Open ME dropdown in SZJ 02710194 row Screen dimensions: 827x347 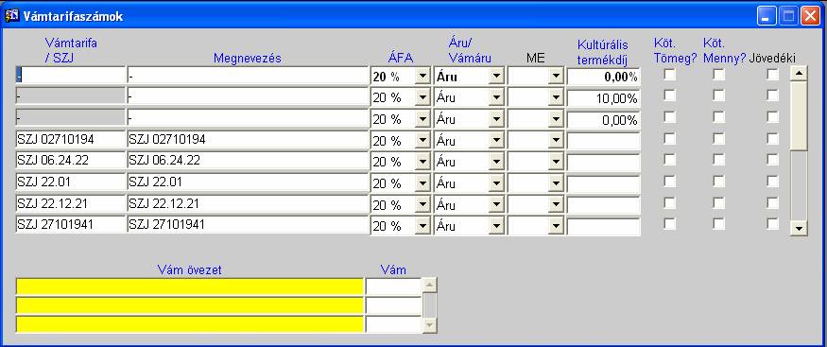[x=556, y=141]
